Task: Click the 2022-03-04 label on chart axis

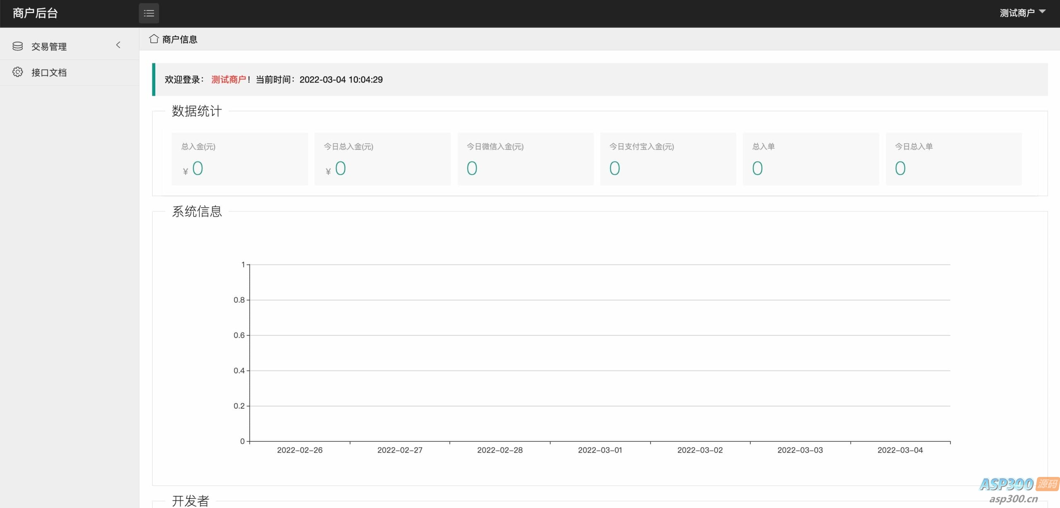Action: point(900,450)
